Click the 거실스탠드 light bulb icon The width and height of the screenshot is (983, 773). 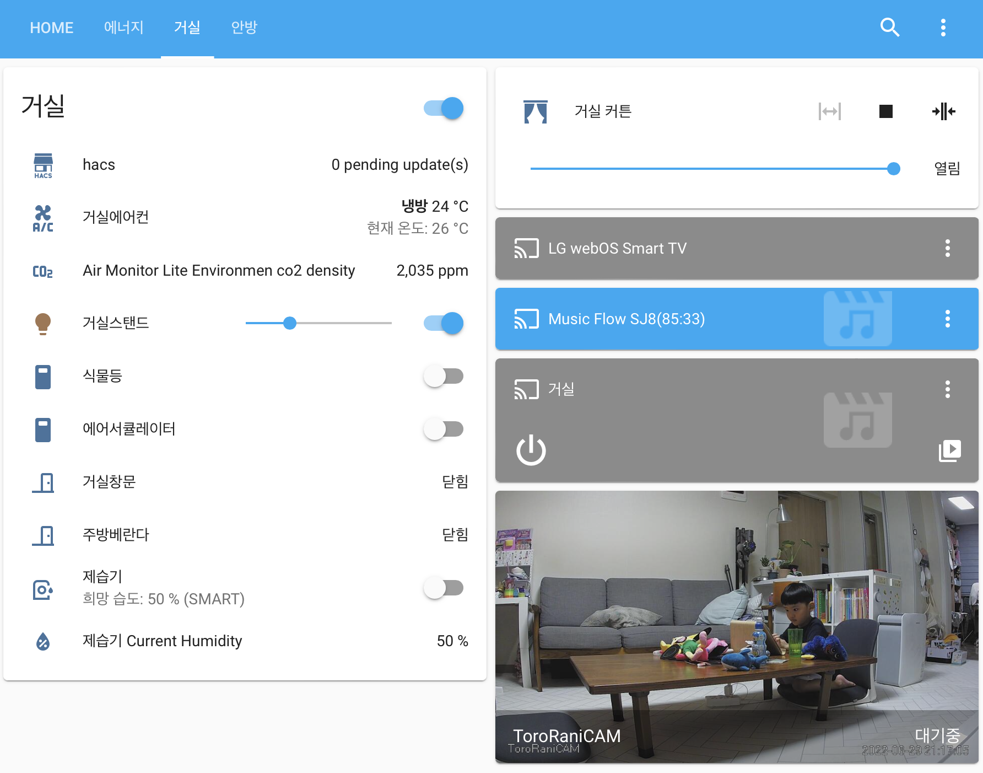(43, 324)
